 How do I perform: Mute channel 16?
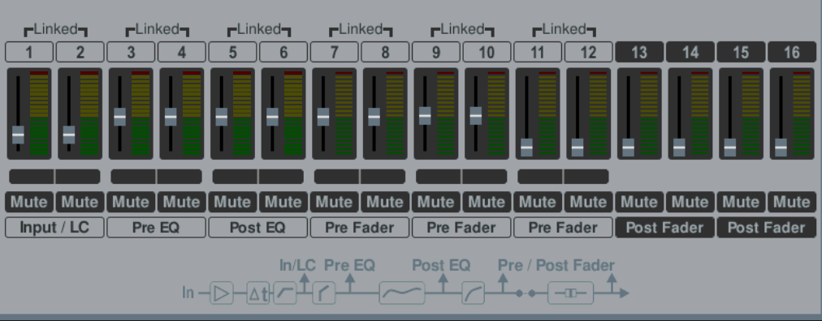792,202
